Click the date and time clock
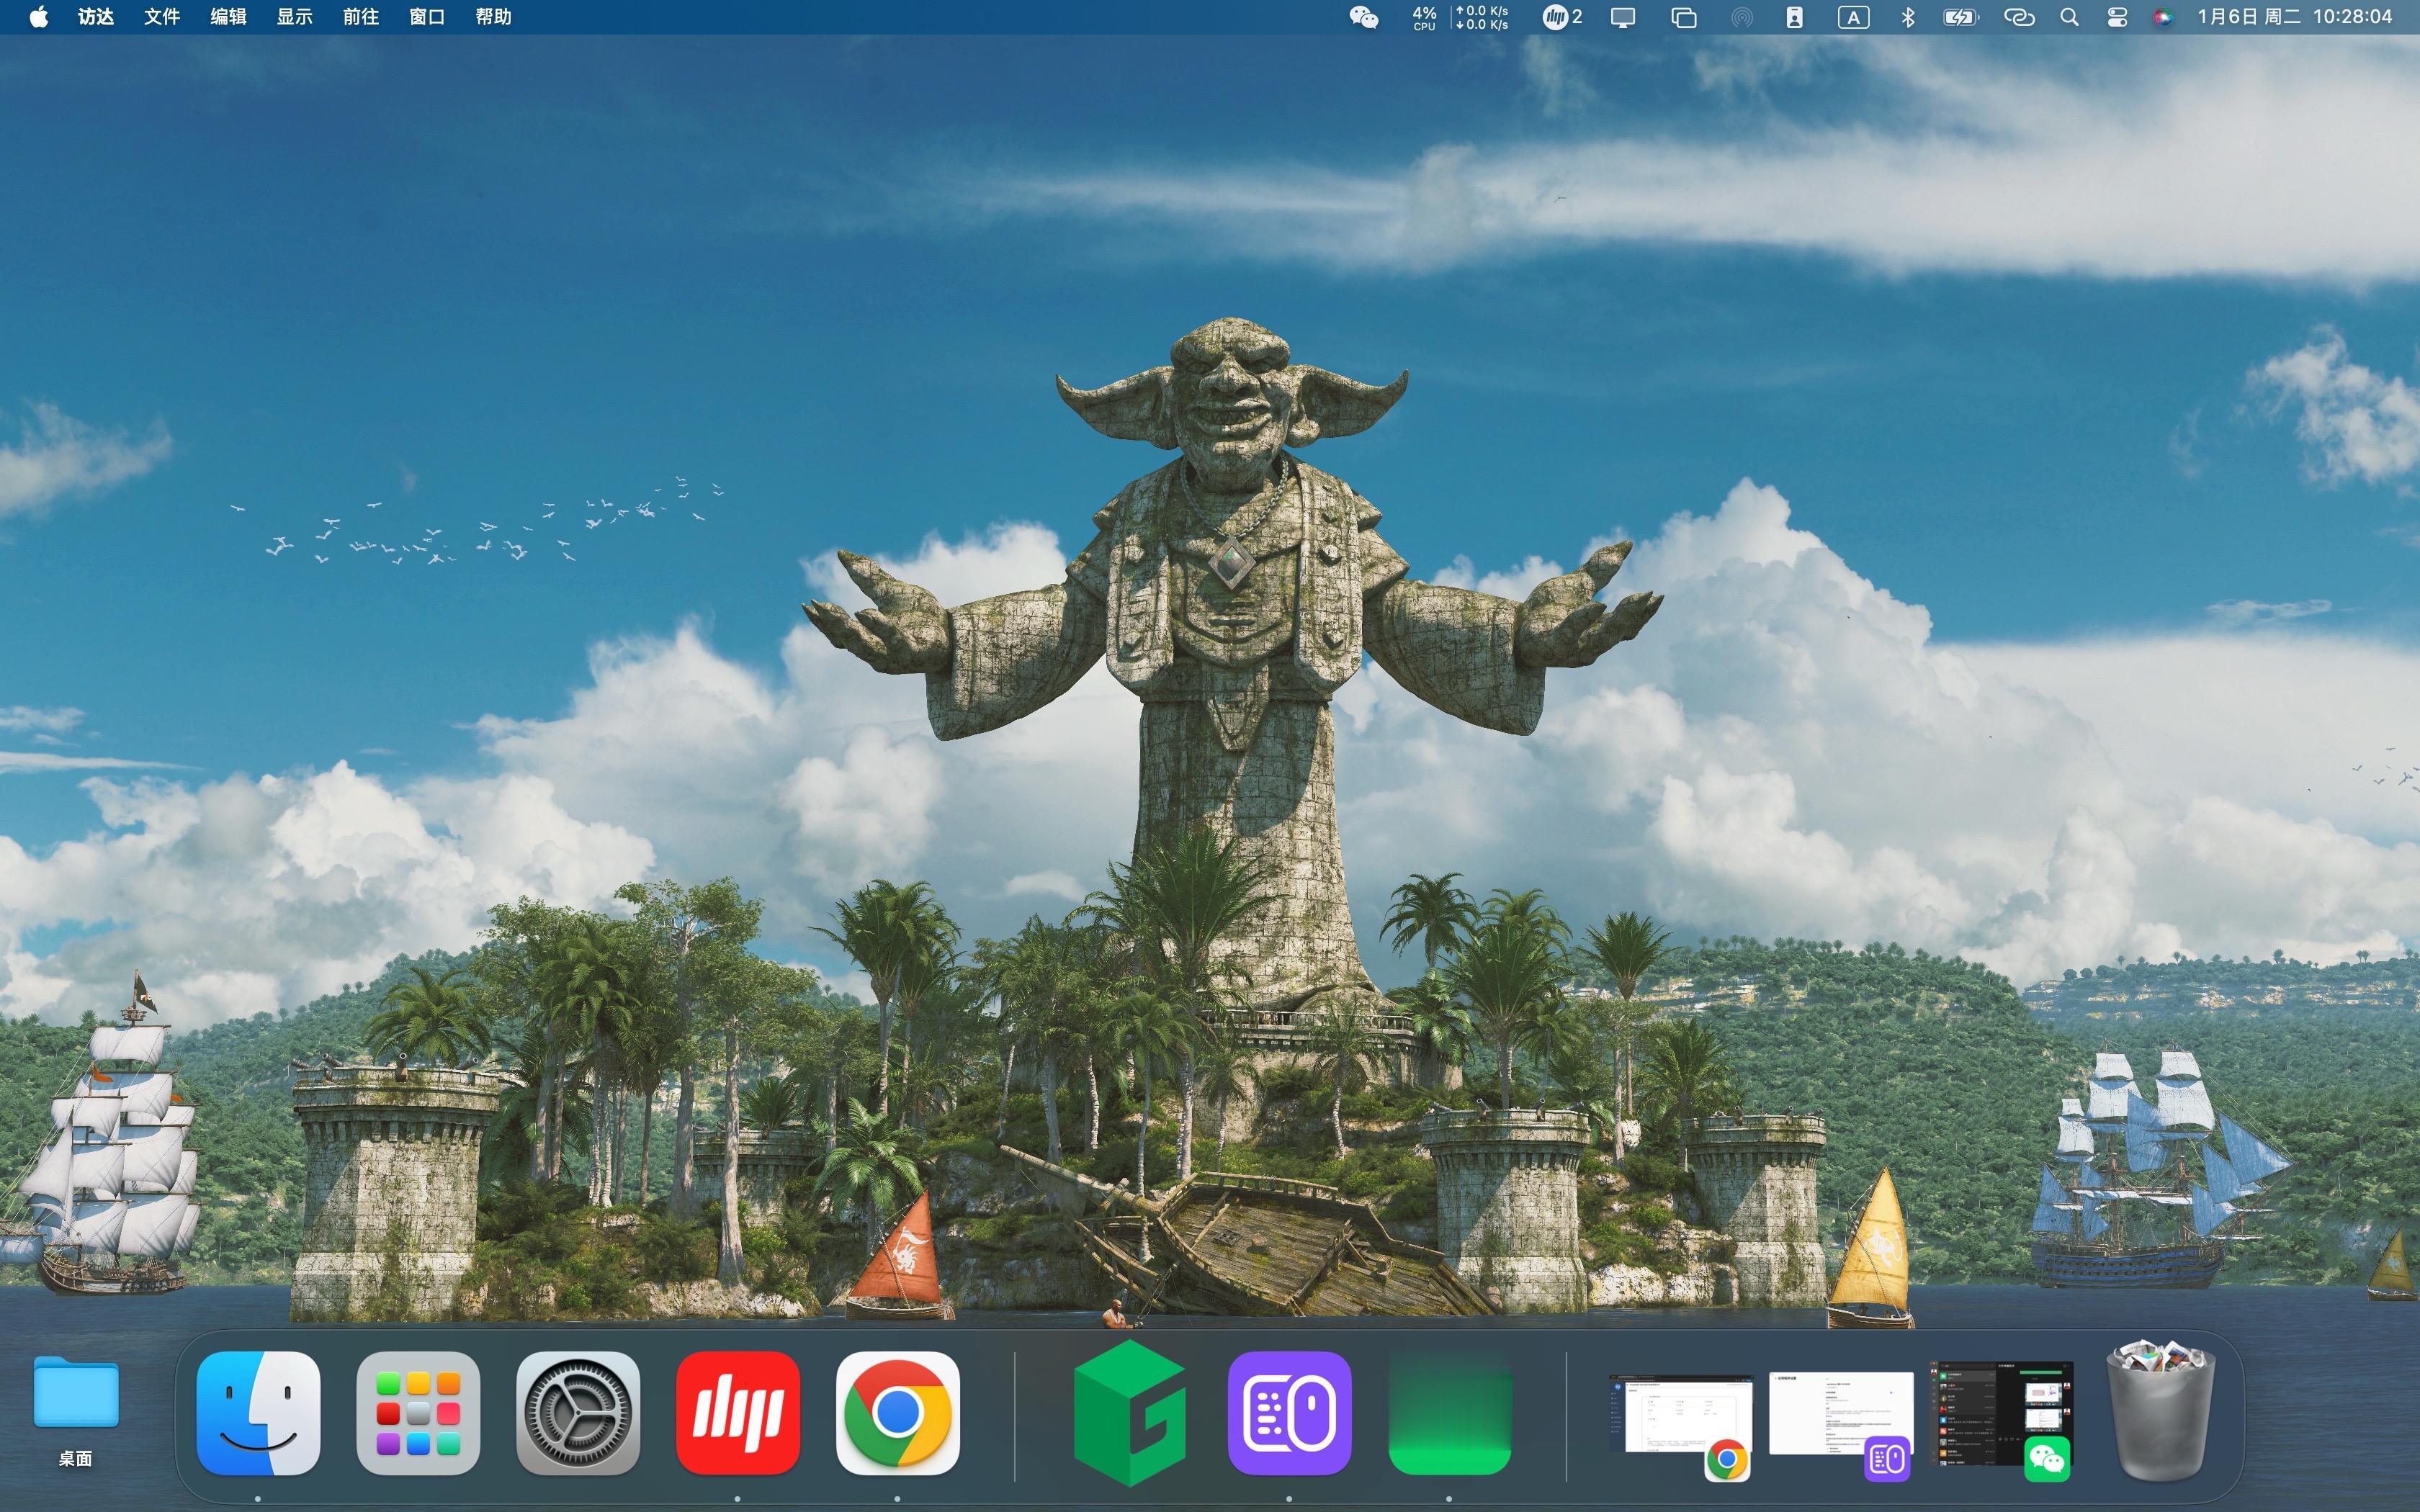This screenshot has width=2420, height=1512. tap(2294, 17)
